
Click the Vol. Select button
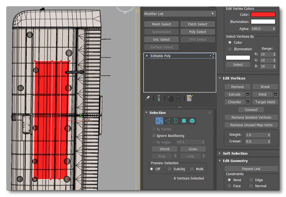pyautogui.click(x=161, y=40)
